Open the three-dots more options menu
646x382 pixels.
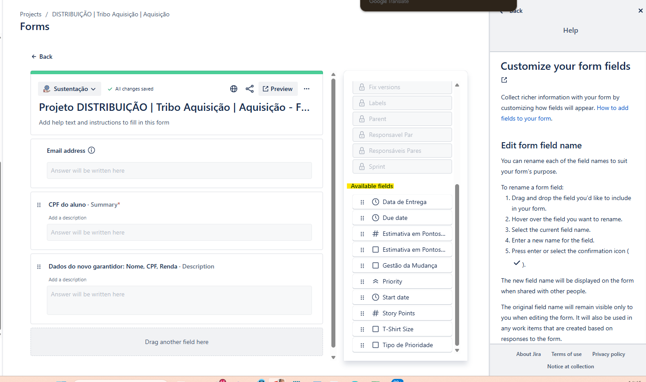click(x=307, y=89)
